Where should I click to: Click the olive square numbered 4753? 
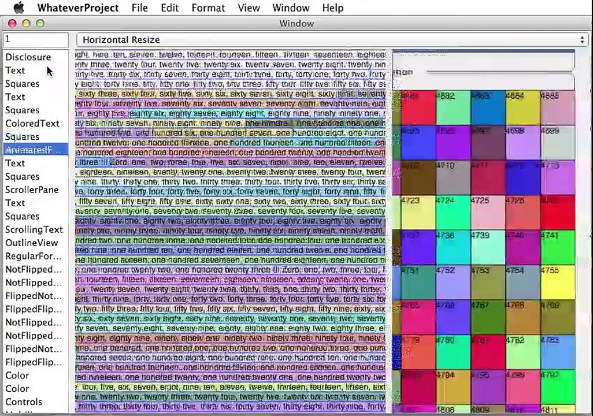click(x=488, y=283)
